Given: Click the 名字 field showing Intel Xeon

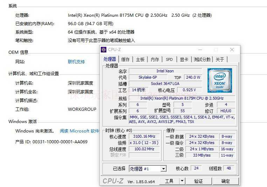Looking at the screenshot, I should pos(165,71).
